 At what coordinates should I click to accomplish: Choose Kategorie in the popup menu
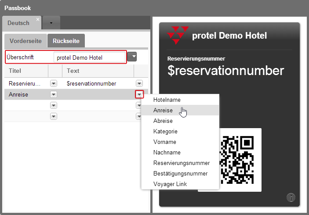(180, 131)
